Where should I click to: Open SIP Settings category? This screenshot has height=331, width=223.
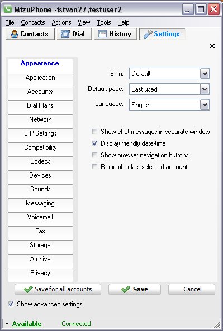pos(40,136)
